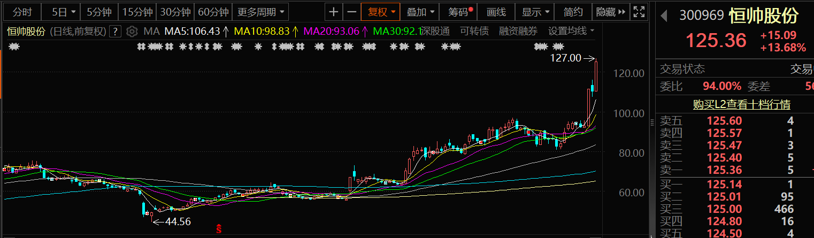Click the left arrow beside stock code 300969

[664, 16]
